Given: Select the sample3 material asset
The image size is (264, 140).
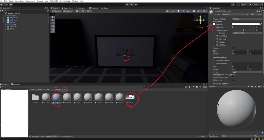Looking at the screenshot, I should pos(67,98).
